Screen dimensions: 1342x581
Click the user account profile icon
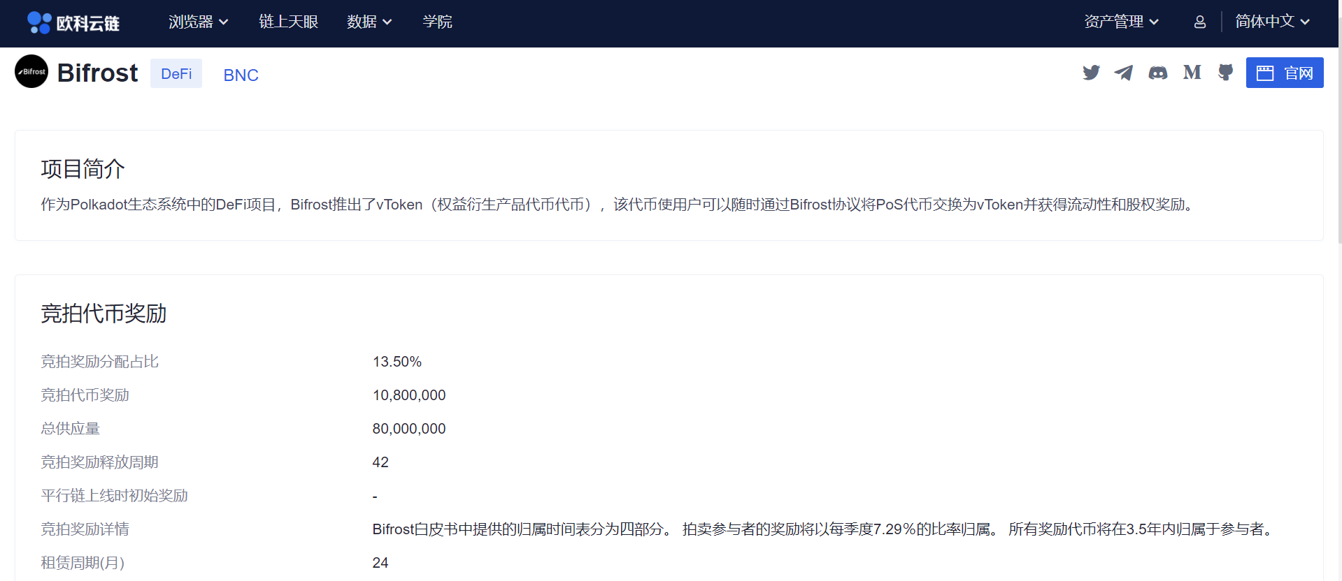coord(1200,22)
